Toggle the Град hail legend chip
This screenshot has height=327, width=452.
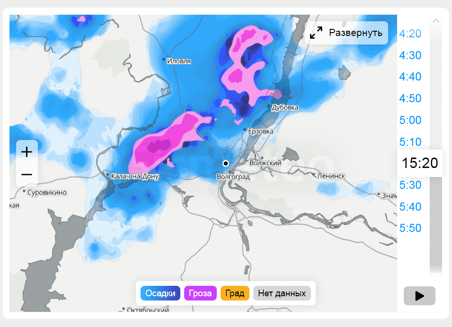(x=235, y=293)
